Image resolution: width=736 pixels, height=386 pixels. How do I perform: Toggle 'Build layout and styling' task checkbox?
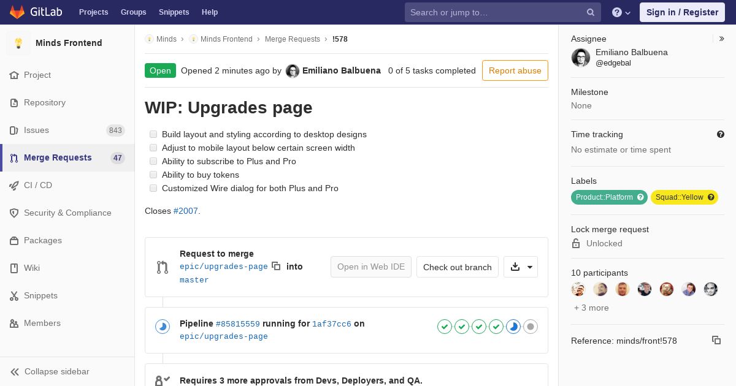[153, 134]
